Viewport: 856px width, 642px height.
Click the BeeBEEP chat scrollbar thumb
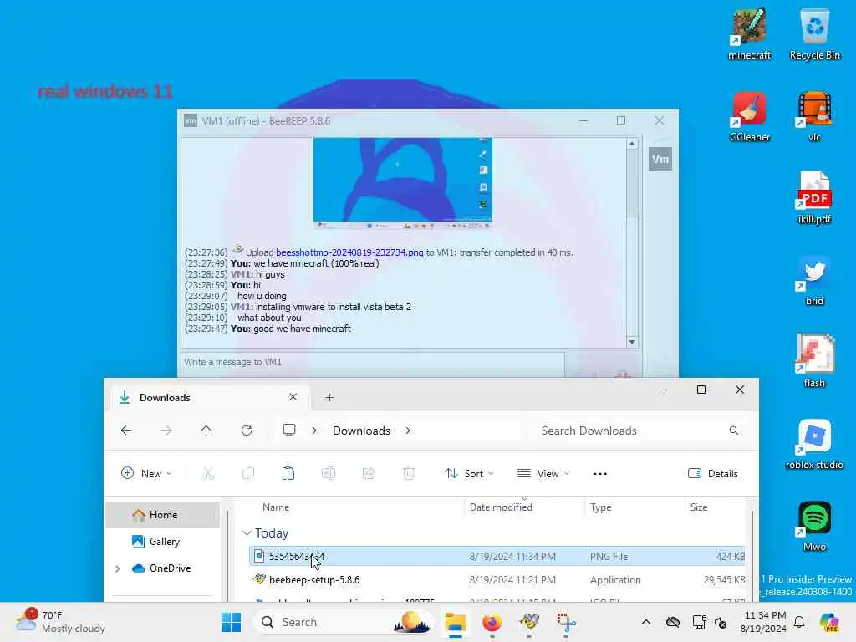tap(632, 183)
